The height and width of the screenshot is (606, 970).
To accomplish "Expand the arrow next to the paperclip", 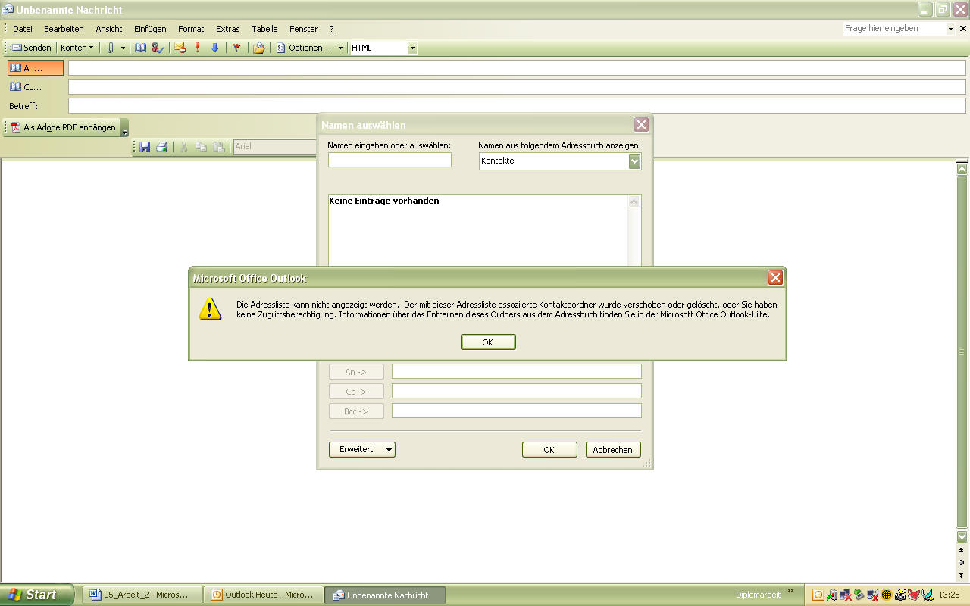I will click(x=123, y=48).
